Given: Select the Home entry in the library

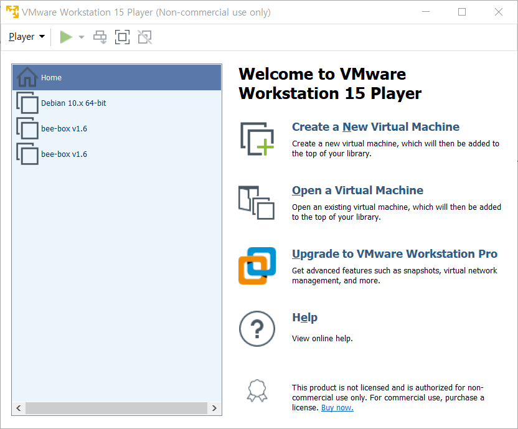Looking at the screenshot, I should pos(116,78).
